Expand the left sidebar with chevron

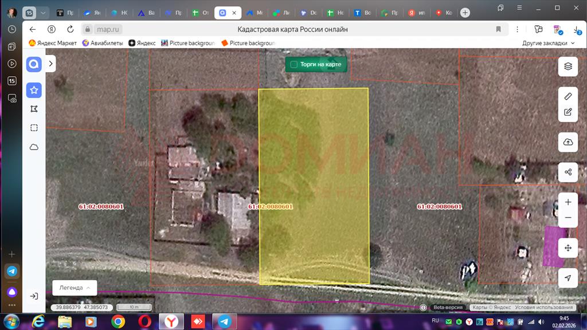click(50, 64)
